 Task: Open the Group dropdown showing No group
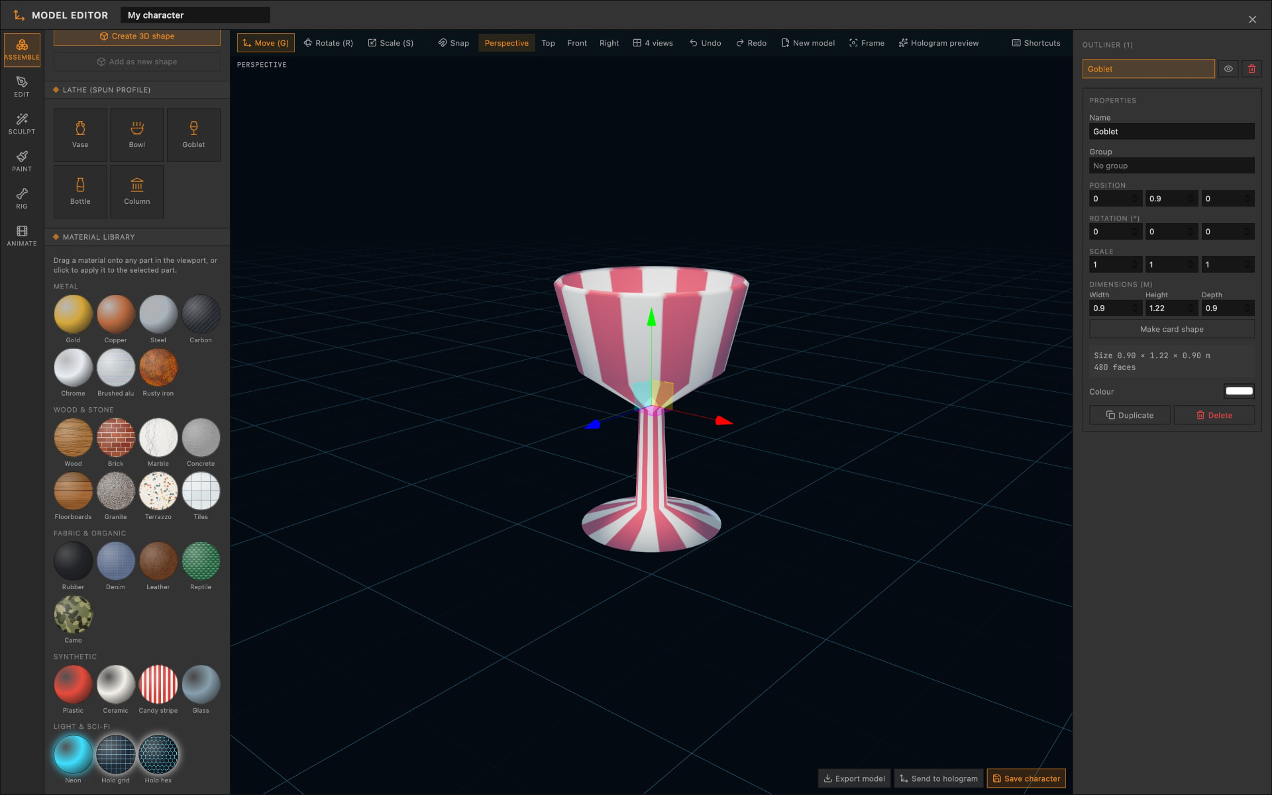tap(1171, 165)
